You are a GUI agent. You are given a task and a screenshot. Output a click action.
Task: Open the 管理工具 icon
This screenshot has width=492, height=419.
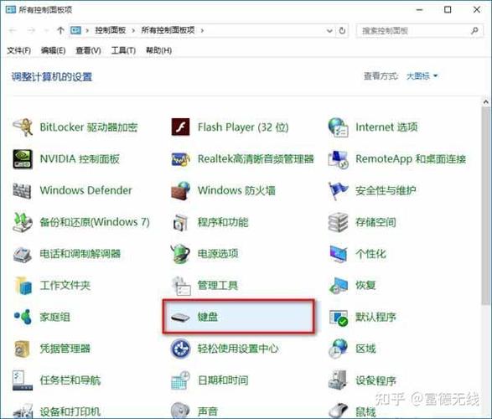(x=181, y=286)
